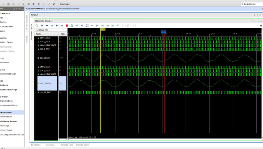Viewport: 263px width, 149px height.
Task: Select the yellow marker flag on timeline
Action: tap(103, 29)
